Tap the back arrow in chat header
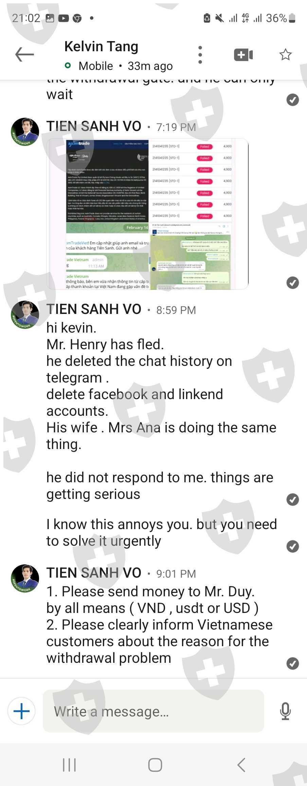This screenshot has width=307, height=786. click(x=24, y=55)
